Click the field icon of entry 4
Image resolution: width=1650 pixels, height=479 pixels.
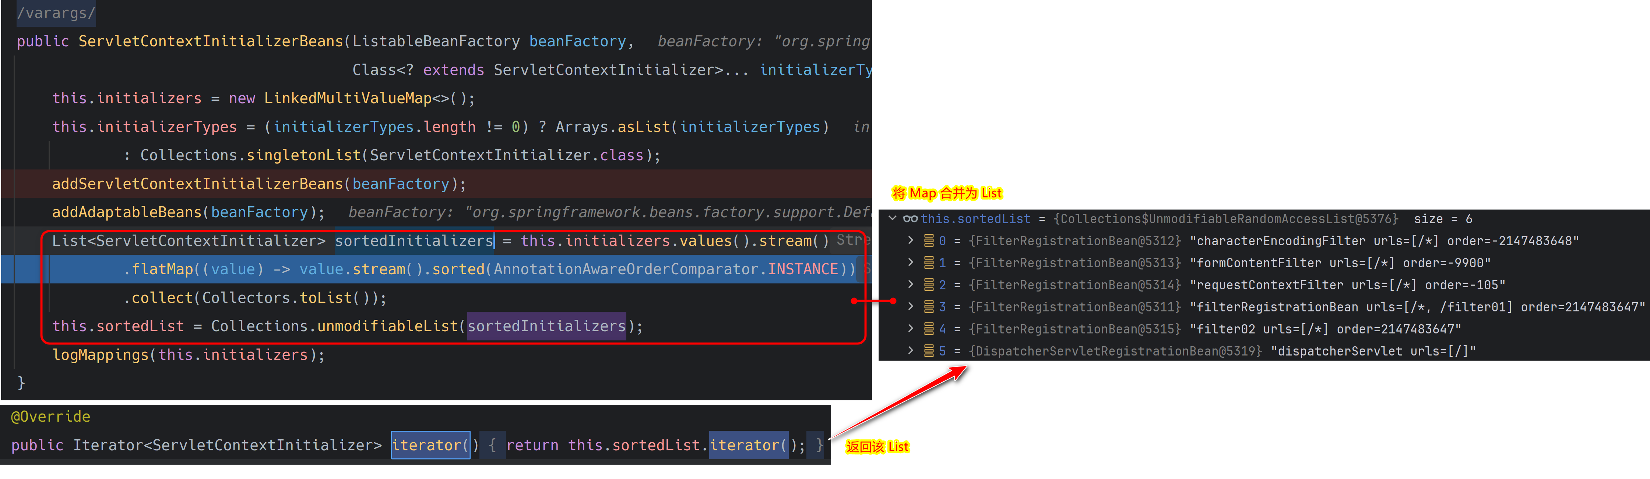[x=929, y=329]
